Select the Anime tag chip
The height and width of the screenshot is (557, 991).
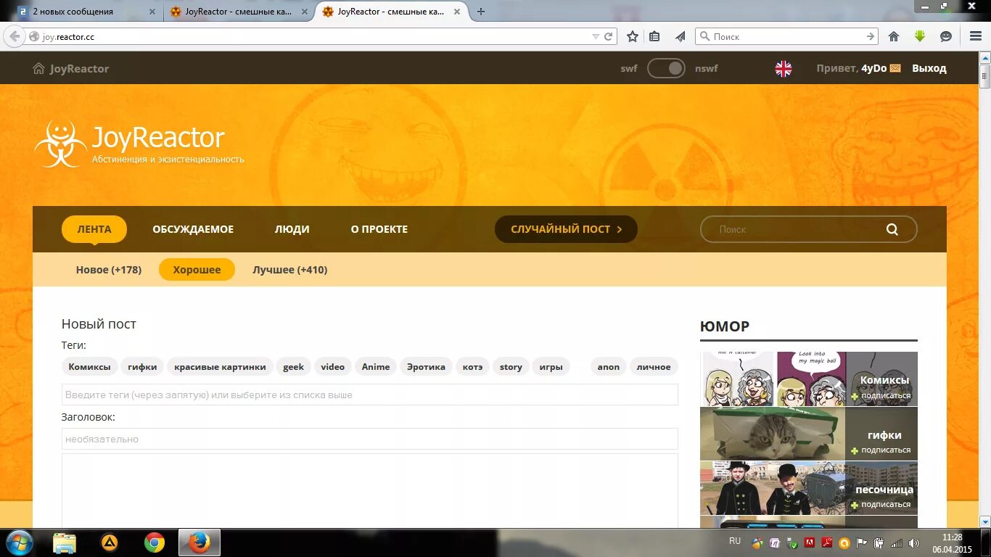click(x=376, y=366)
